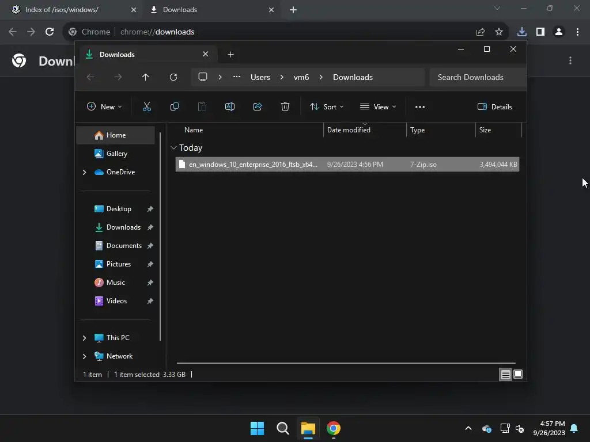Open the See more ellipsis menu in Explorer

tap(420, 106)
